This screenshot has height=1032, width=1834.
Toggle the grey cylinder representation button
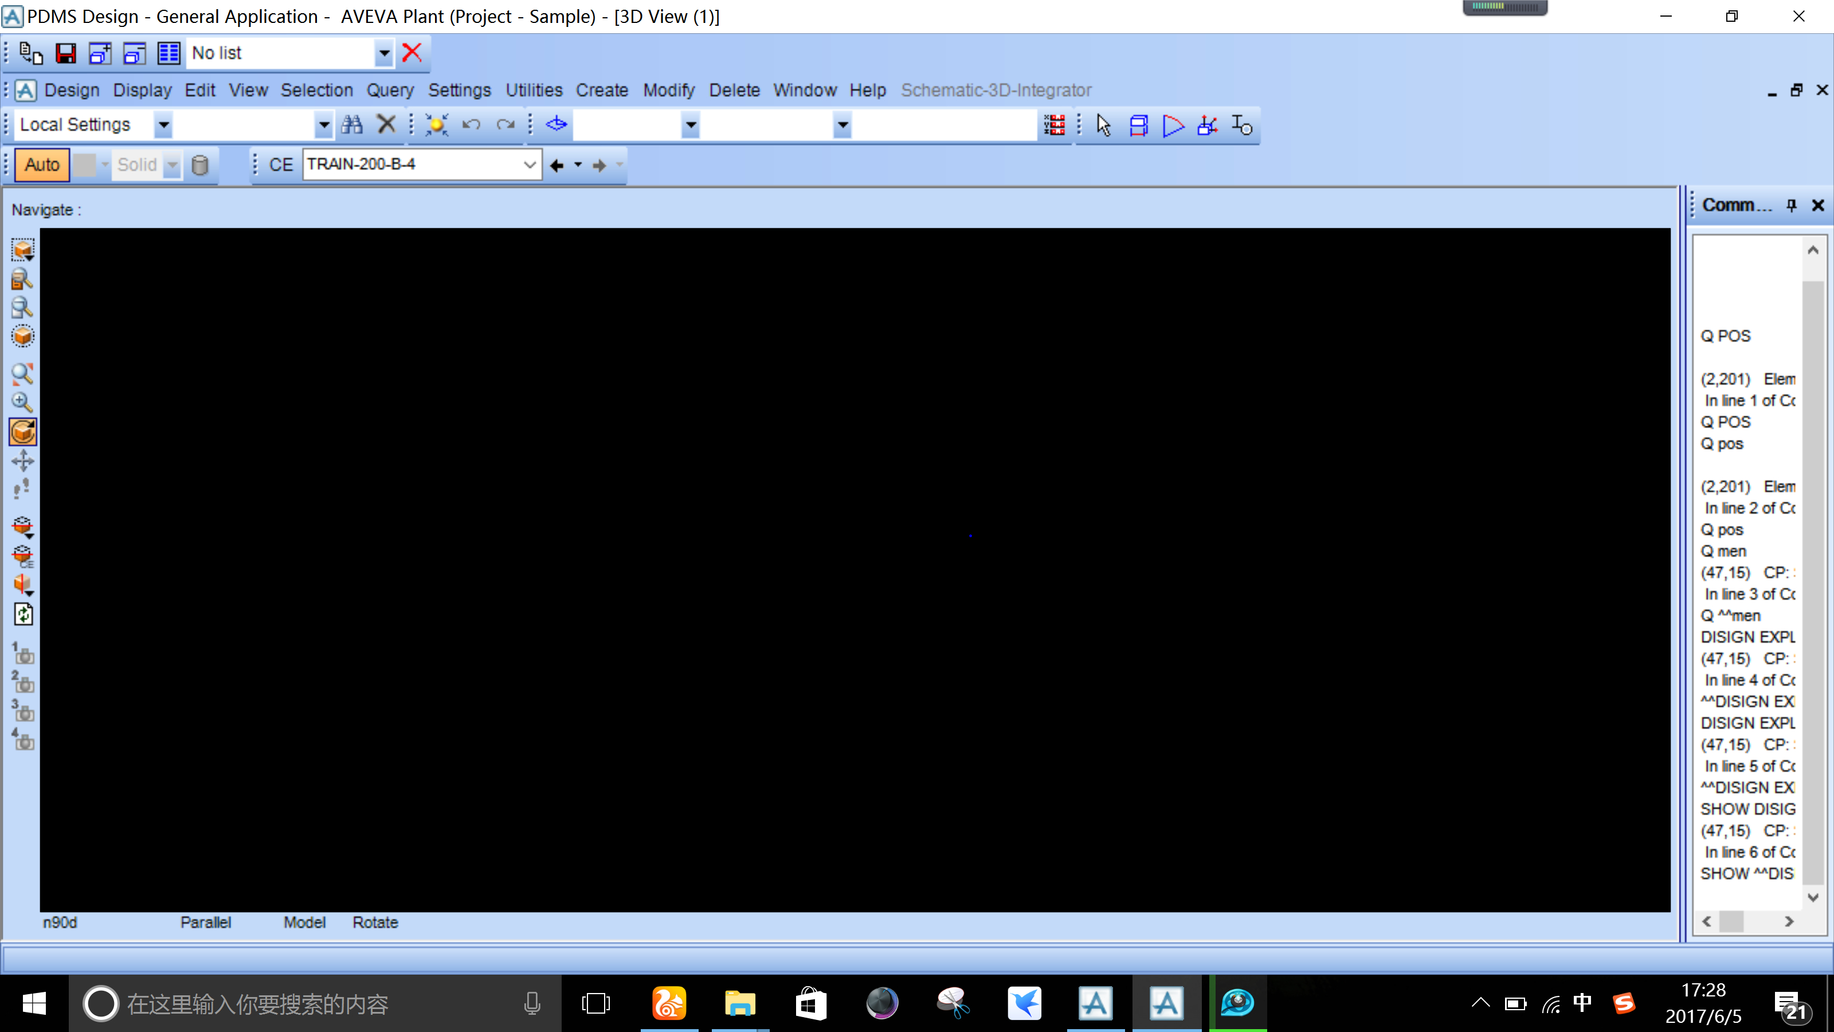(200, 165)
